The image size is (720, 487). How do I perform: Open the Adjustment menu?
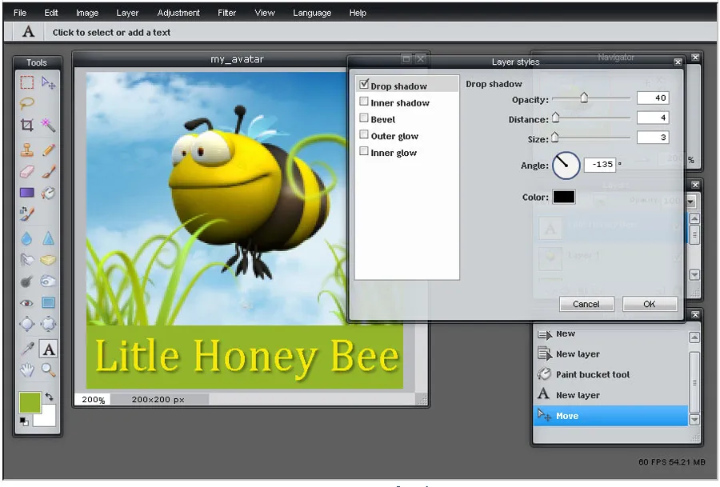coord(178,13)
